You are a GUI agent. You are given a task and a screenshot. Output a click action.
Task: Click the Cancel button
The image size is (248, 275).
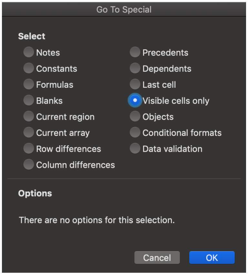click(157, 258)
